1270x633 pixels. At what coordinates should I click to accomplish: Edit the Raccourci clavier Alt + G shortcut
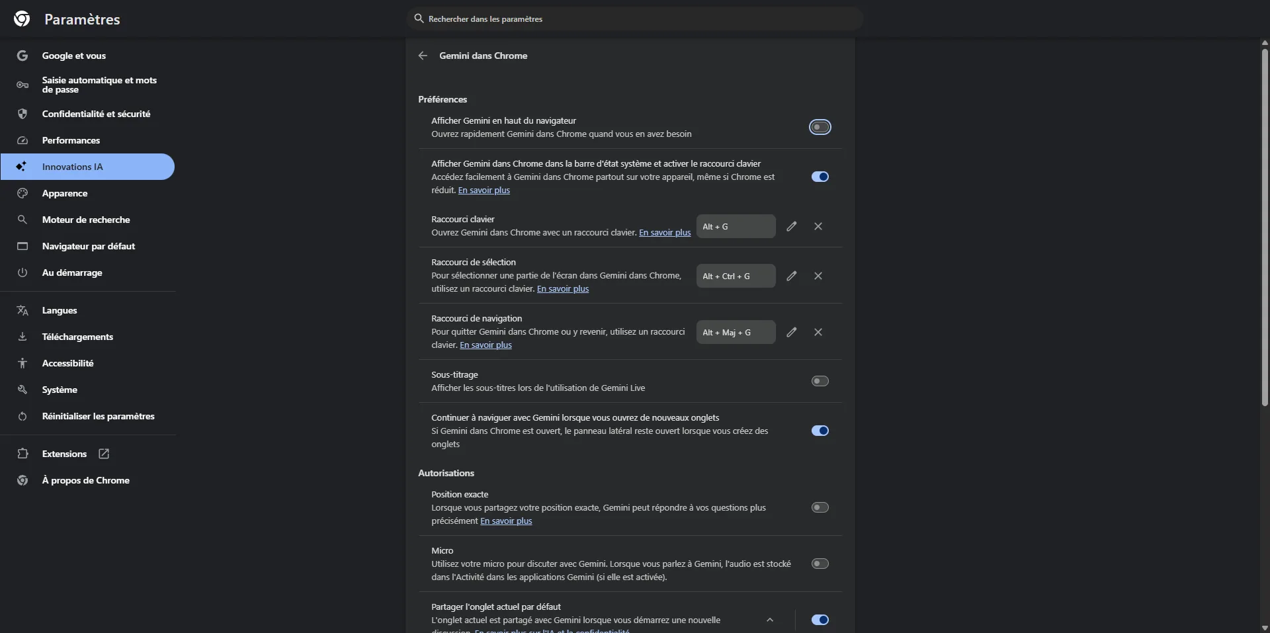point(792,226)
